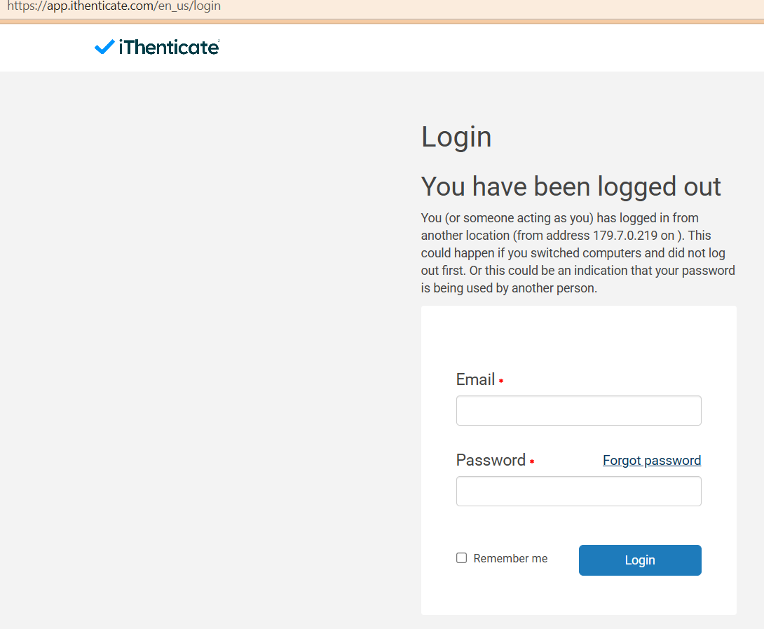Screen dimensions: 764x629
Task: Click the Email field label
Action: tap(475, 379)
